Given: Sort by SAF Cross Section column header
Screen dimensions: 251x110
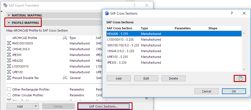Looking at the screenshot, I should [x=123, y=28].
